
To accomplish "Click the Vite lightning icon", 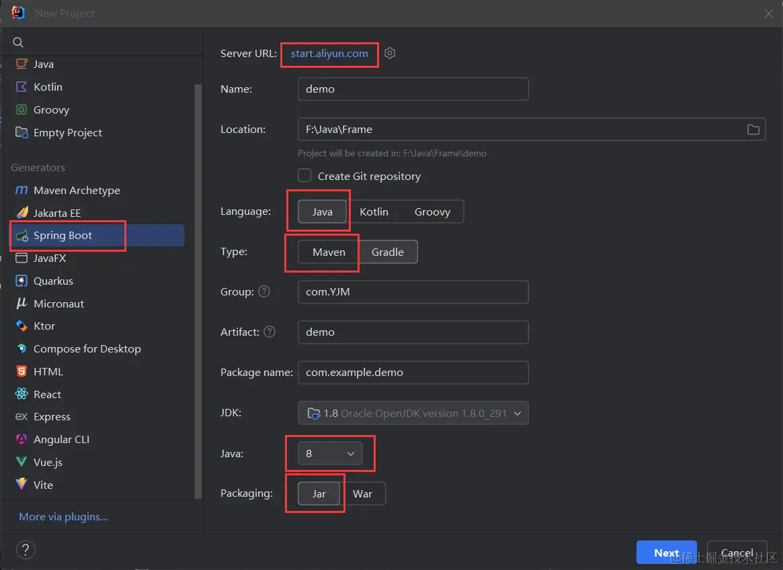I will click(22, 484).
